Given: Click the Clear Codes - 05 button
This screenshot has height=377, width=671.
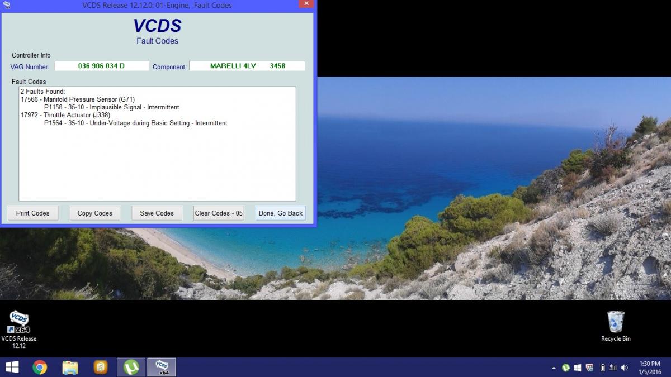Looking at the screenshot, I should coord(219,213).
